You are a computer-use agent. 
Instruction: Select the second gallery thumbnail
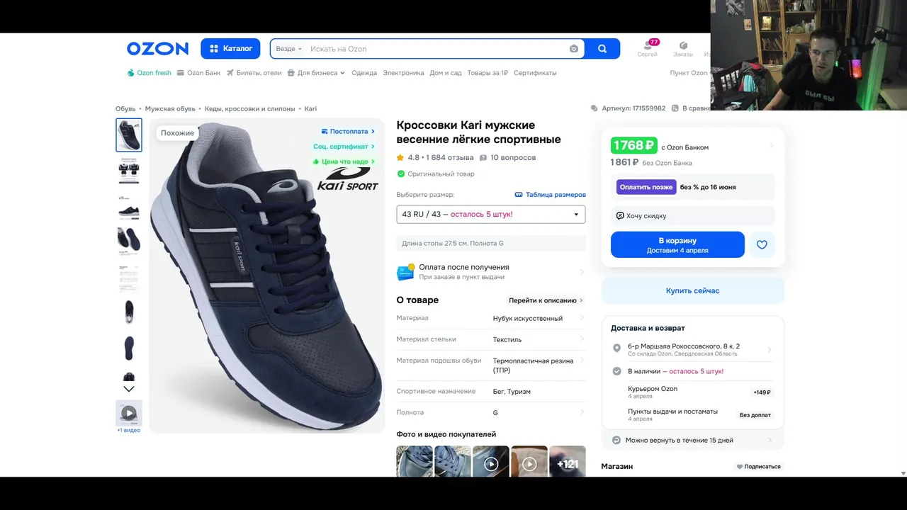pos(129,171)
